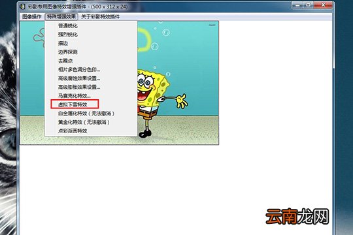Open 高级膨胀效果设置... settings
The height and width of the screenshot is (235, 353).
pos(91,87)
